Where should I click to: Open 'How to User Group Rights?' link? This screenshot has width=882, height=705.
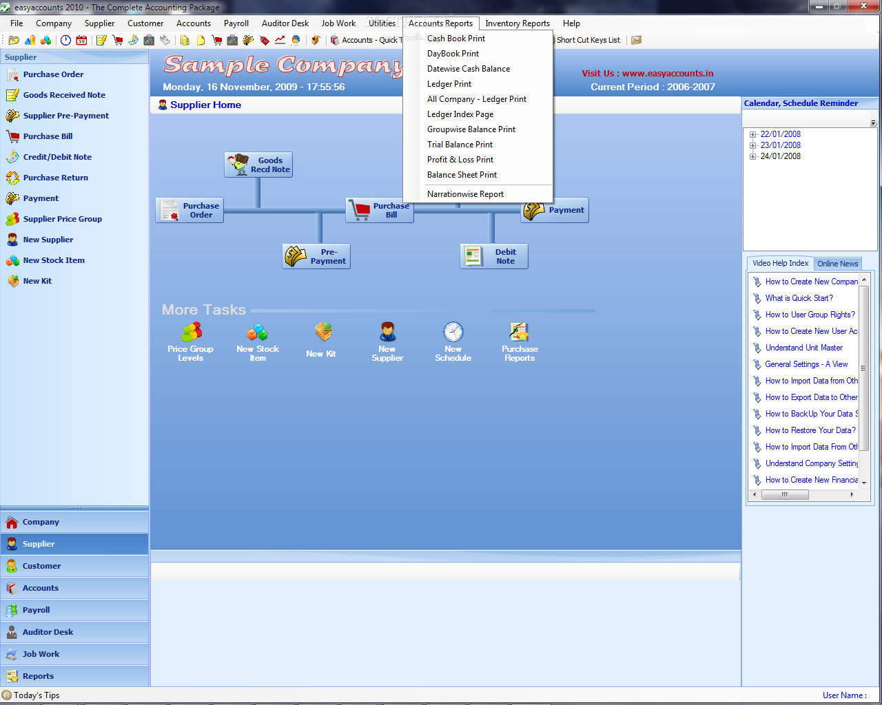pyautogui.click(x=810, y=315)
